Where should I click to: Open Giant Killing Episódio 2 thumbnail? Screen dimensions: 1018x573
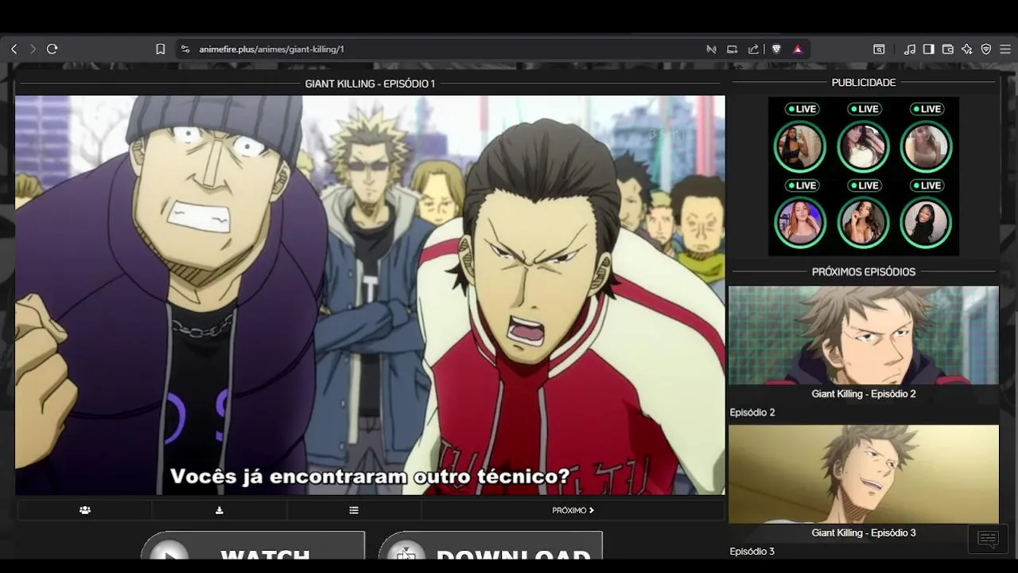864,335
